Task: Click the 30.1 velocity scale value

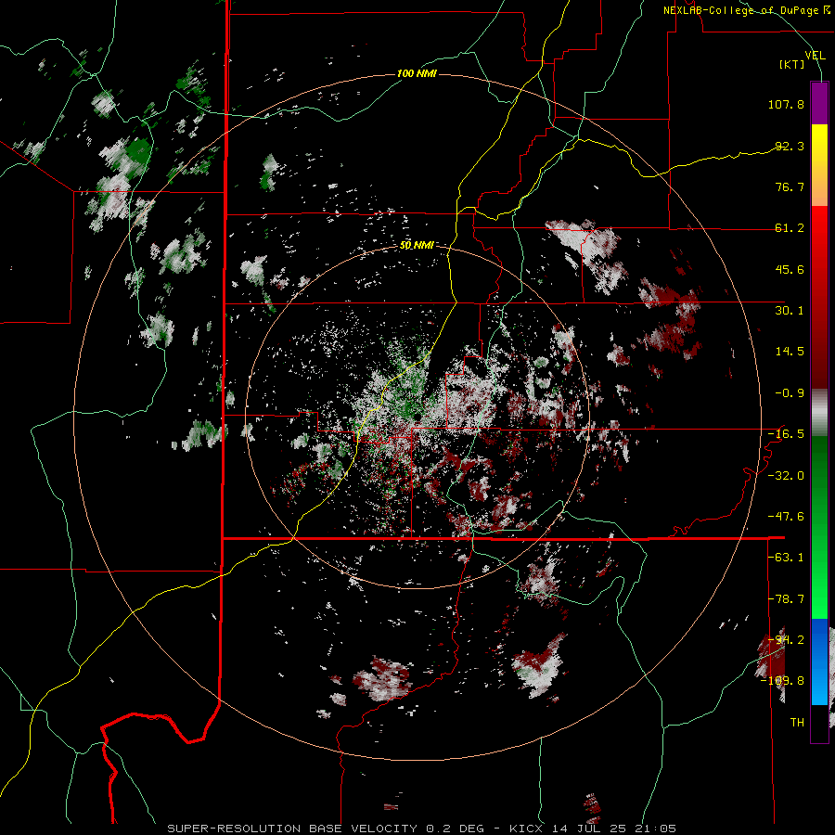Action: click(x=790, y=311)
